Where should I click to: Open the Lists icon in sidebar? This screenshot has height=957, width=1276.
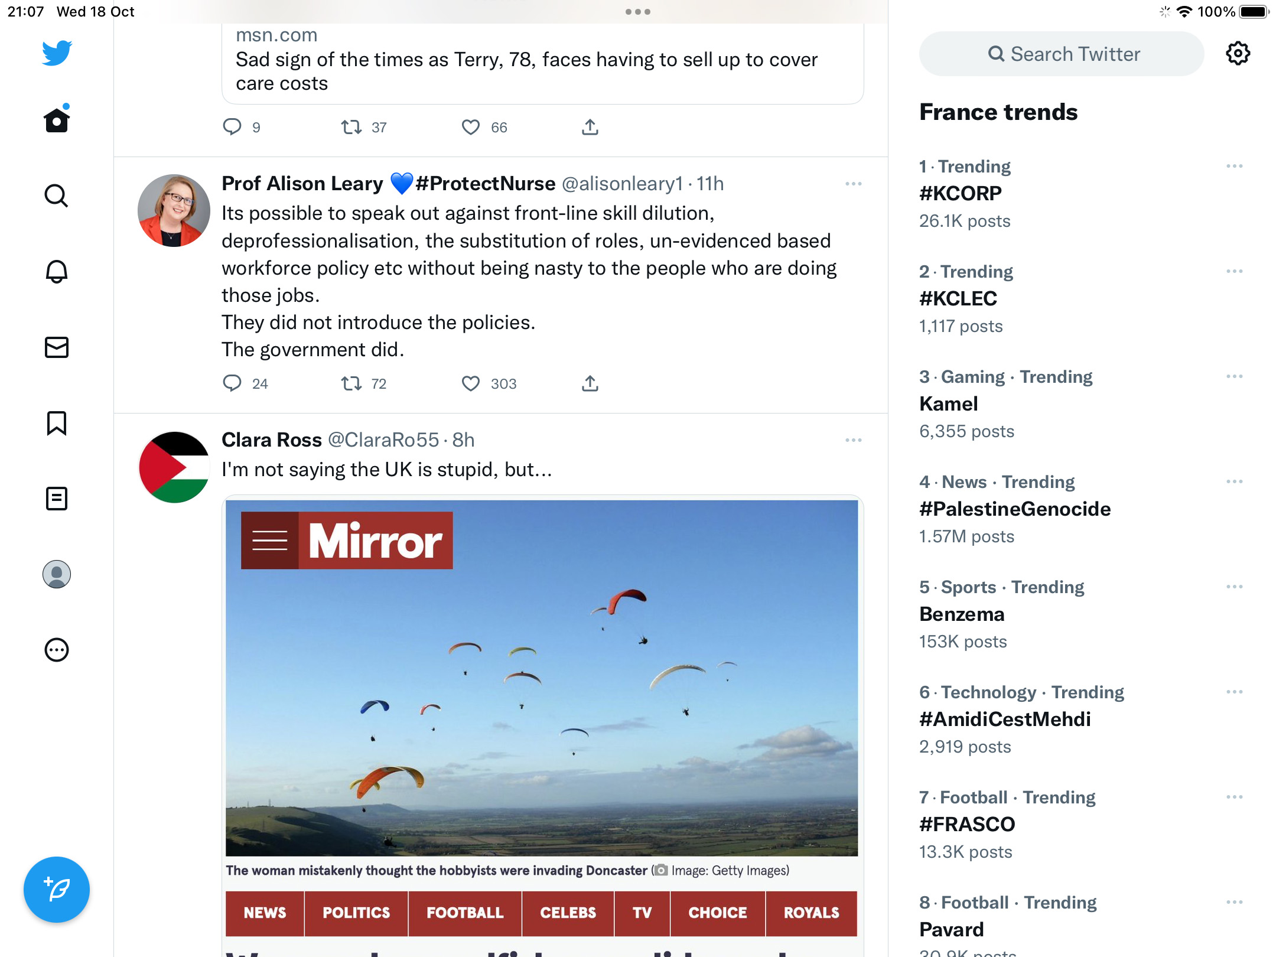click(x=57, y=499)
